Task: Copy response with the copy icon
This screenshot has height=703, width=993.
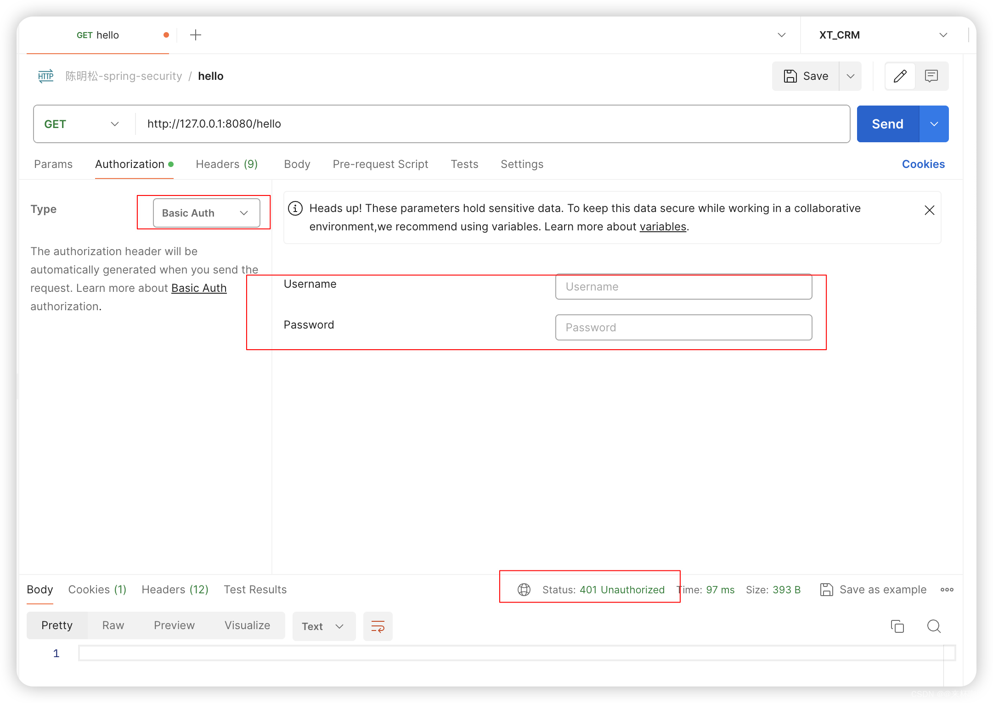Action: point(897,626)
